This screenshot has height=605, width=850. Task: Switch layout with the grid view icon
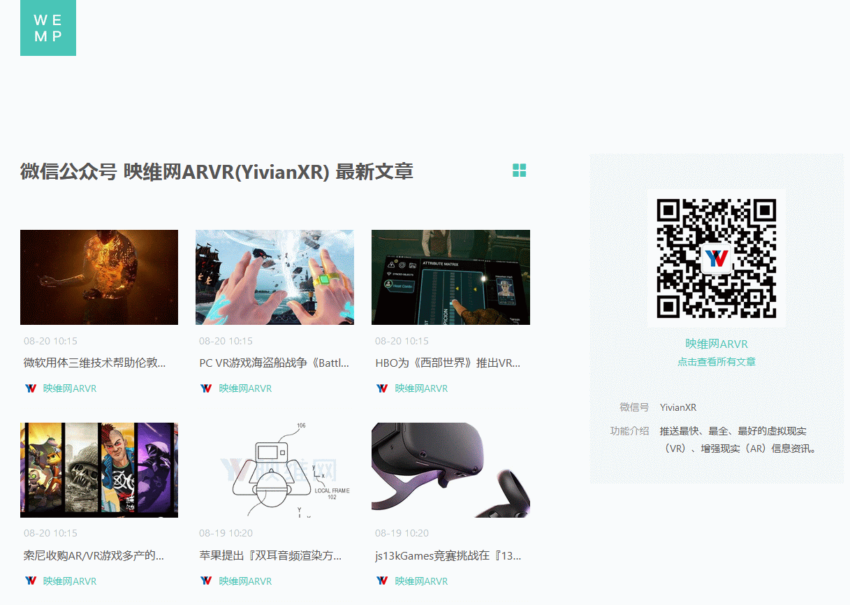[519, 170]
